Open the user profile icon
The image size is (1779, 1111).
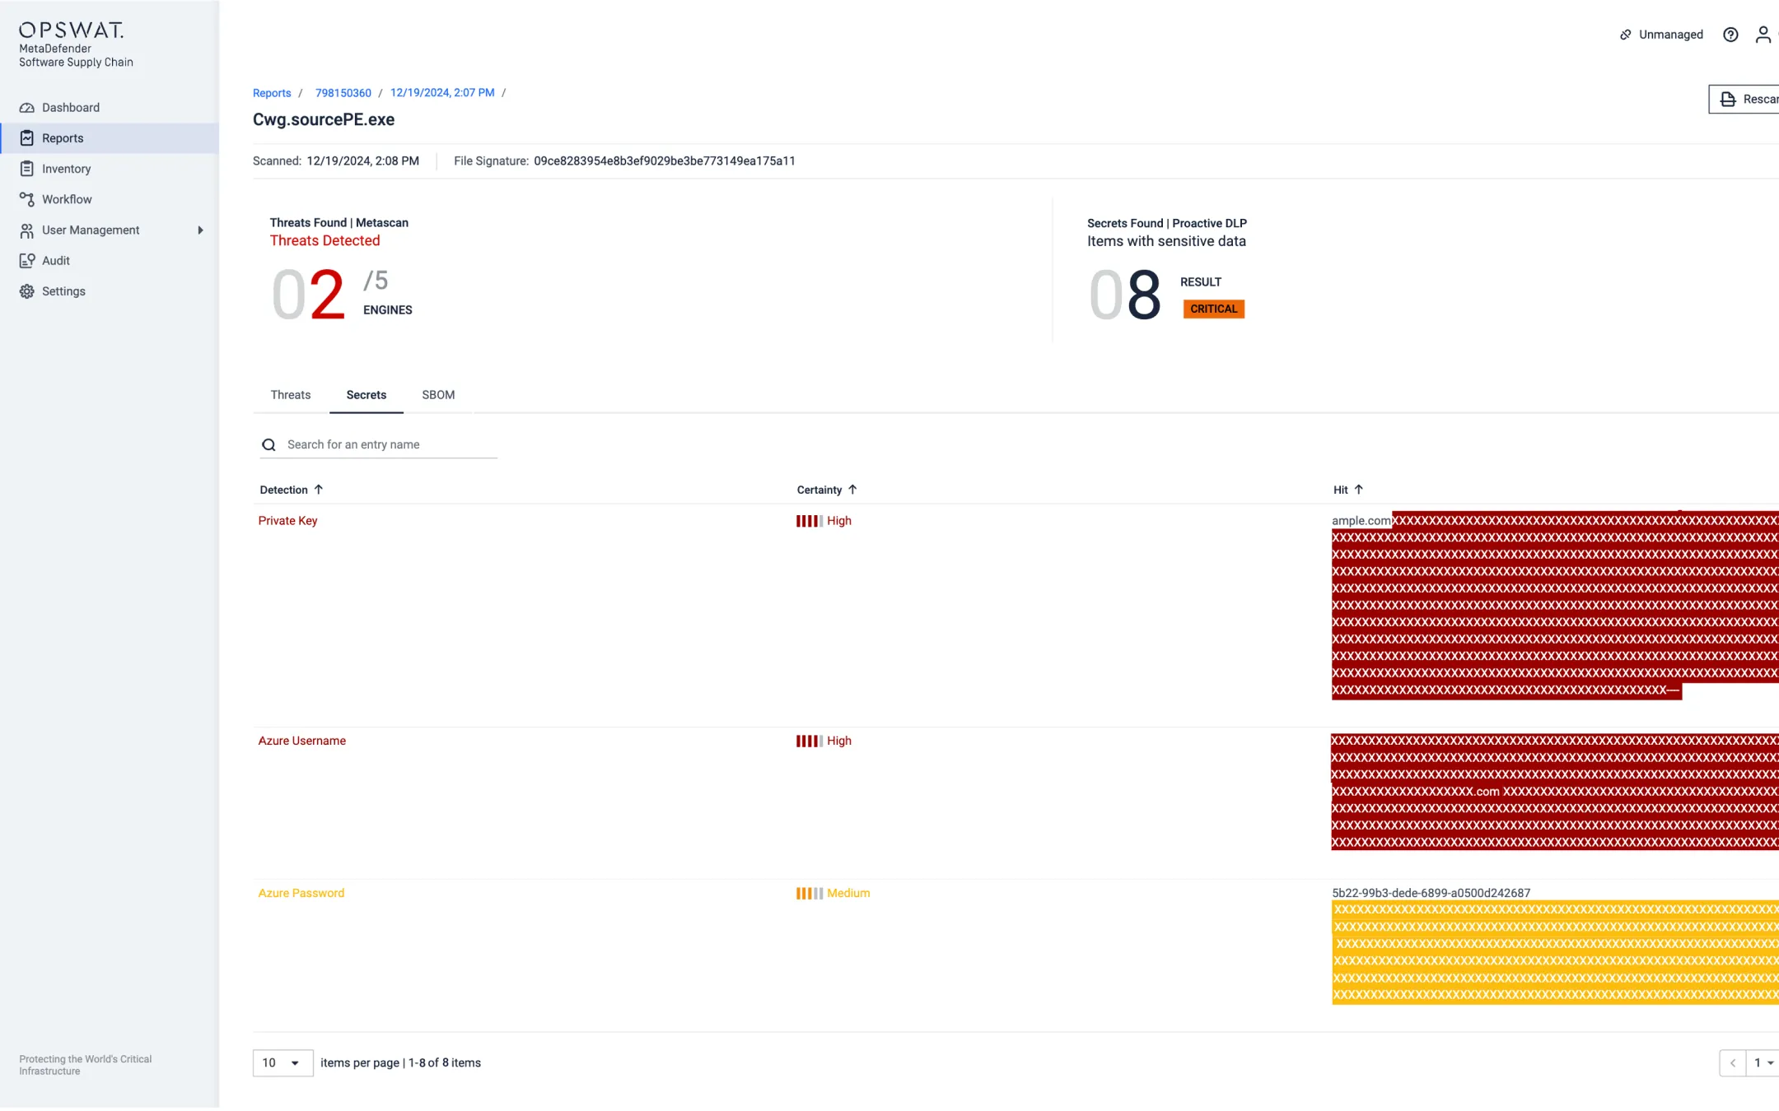[1763, 35]
